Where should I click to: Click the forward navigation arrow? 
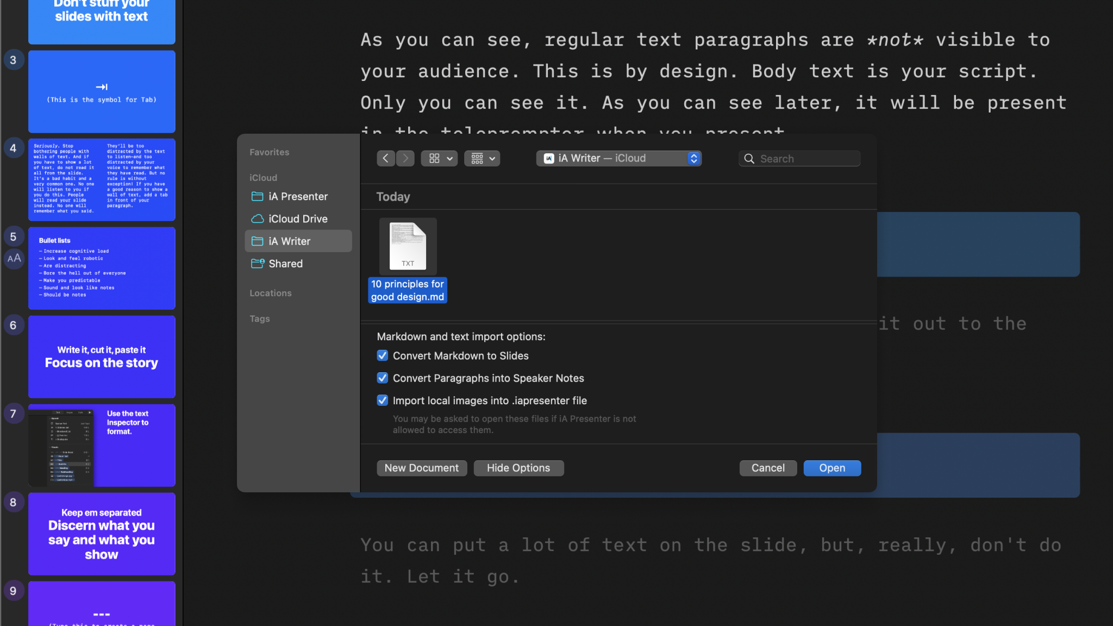tap(405, 158)
